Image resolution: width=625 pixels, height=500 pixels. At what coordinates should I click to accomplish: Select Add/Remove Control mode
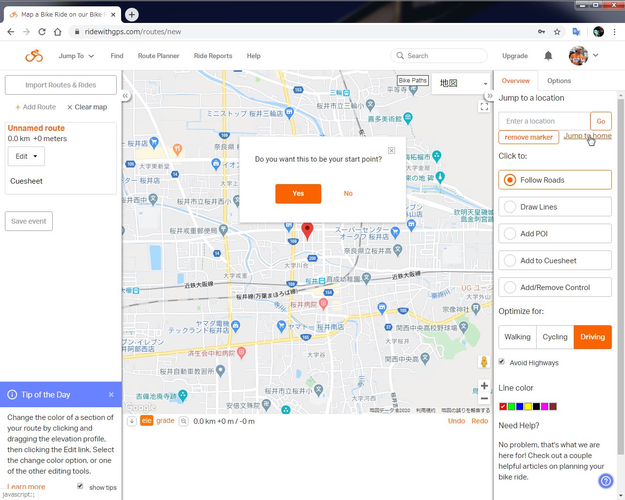tap(555, 287)
